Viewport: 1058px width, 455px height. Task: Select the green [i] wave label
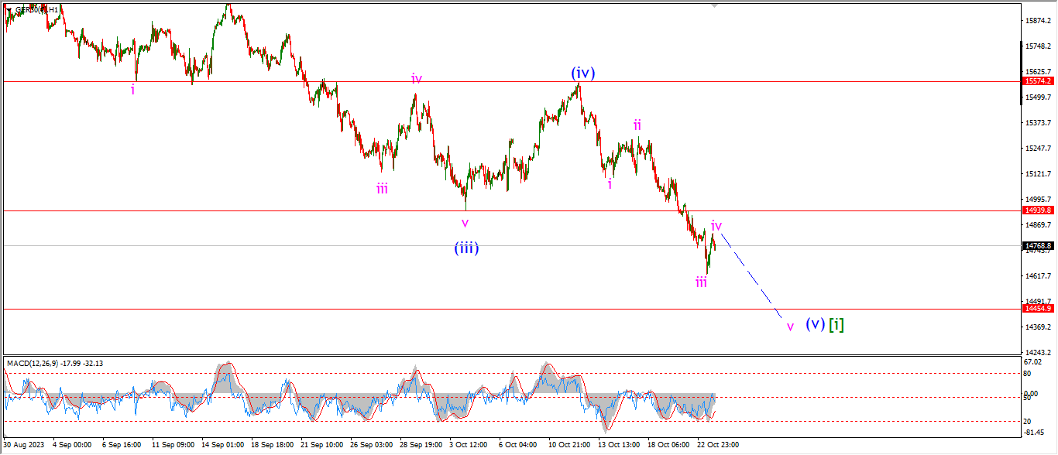pyautogui.click(x=836, y=324)
